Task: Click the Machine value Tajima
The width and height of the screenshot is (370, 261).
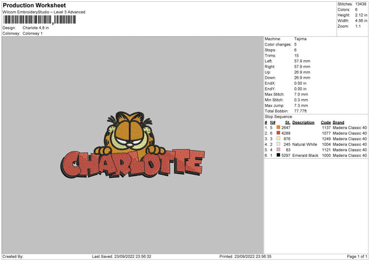Action: pyautogui.click(x=300, y=39)
